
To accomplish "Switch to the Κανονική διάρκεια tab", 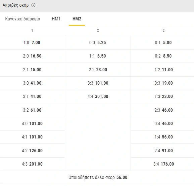I will point(22,19).
